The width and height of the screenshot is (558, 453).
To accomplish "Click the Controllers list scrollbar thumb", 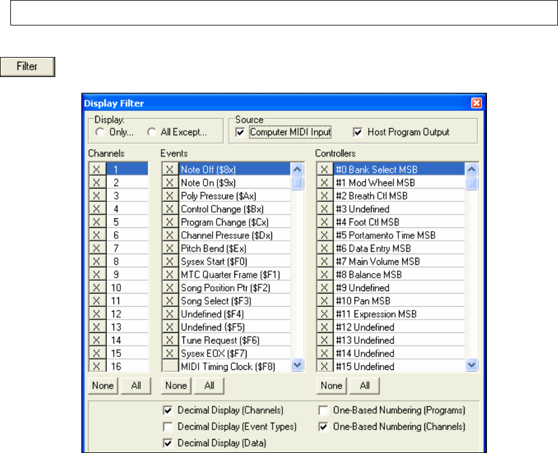I will (472, 183).
